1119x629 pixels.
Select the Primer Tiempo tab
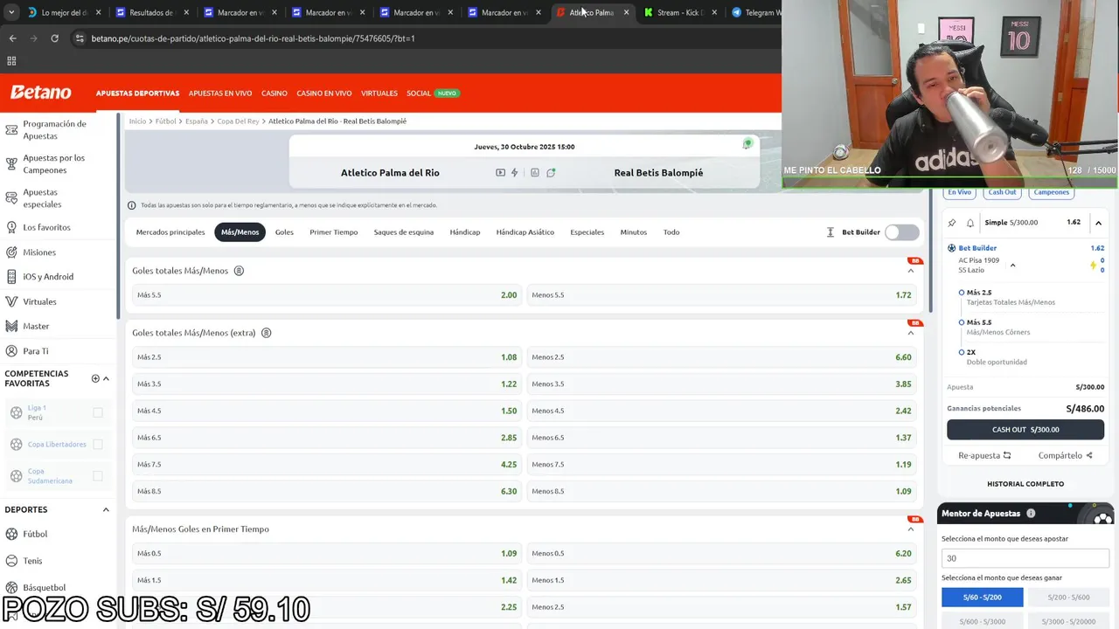click(x=333, y=232)
